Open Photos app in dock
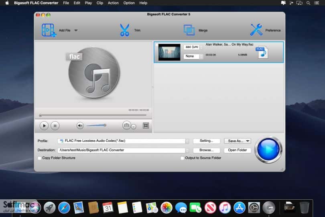The height and width of the screenshot is (217, 325). [x=167, y=208]
